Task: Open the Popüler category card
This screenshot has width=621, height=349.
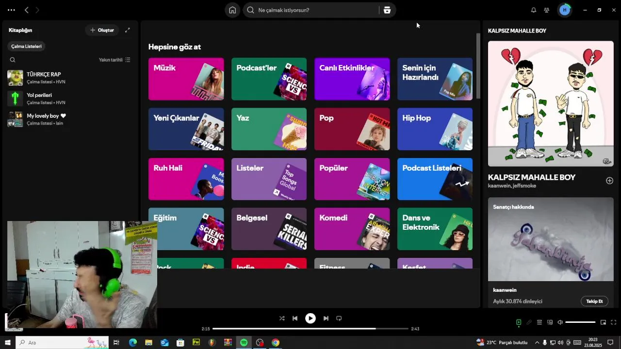Action: pos(352,179)
